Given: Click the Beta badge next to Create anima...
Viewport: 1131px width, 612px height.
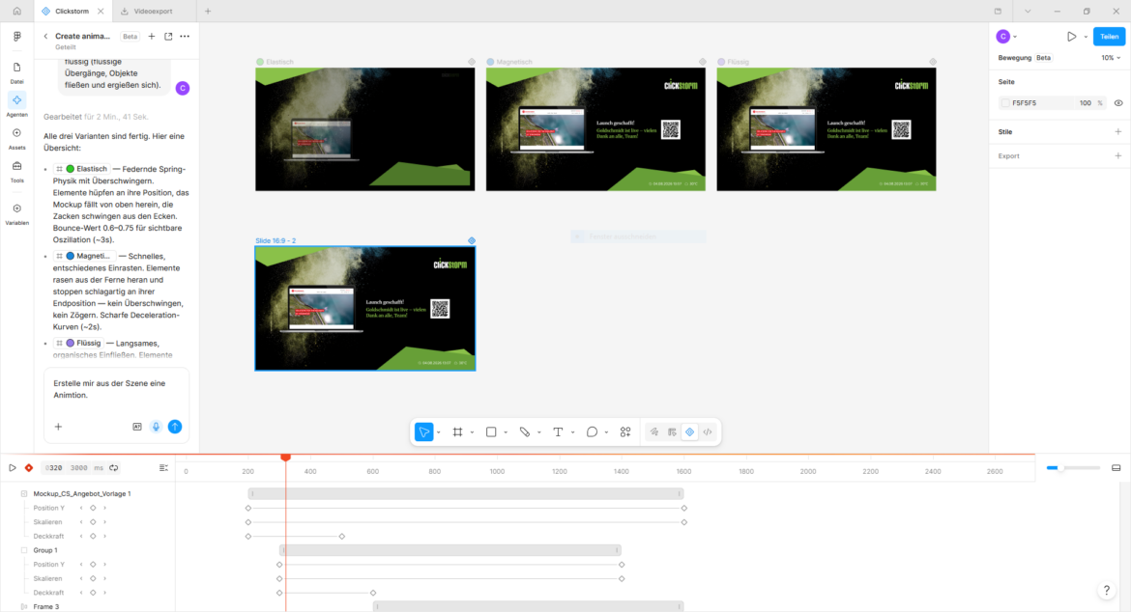Looking at the screenshot, I should (130, 36).
